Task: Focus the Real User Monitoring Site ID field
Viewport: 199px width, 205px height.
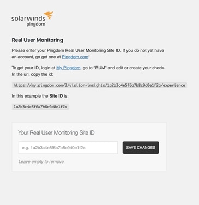Action: 68,148
